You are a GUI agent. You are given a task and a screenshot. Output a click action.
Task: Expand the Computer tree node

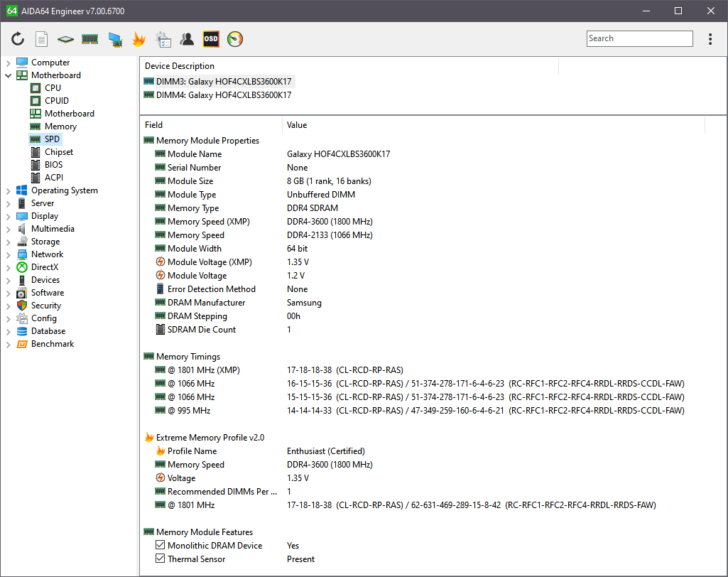[x=8, y=63]
